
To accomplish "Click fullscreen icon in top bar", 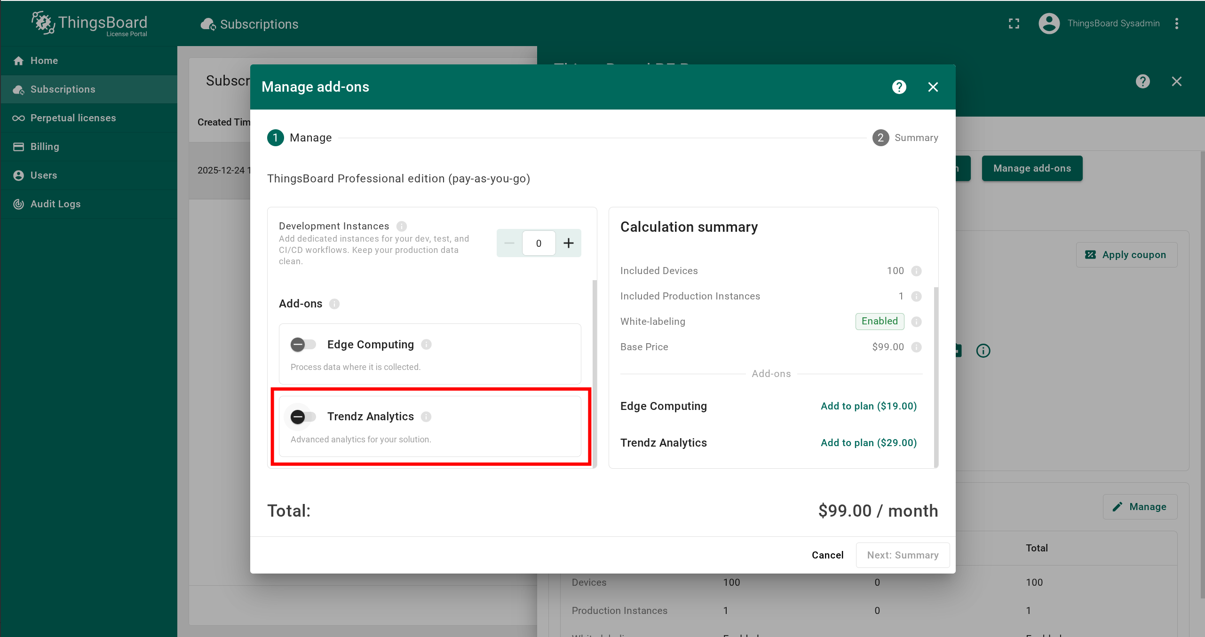I will tap(1014, 24).
